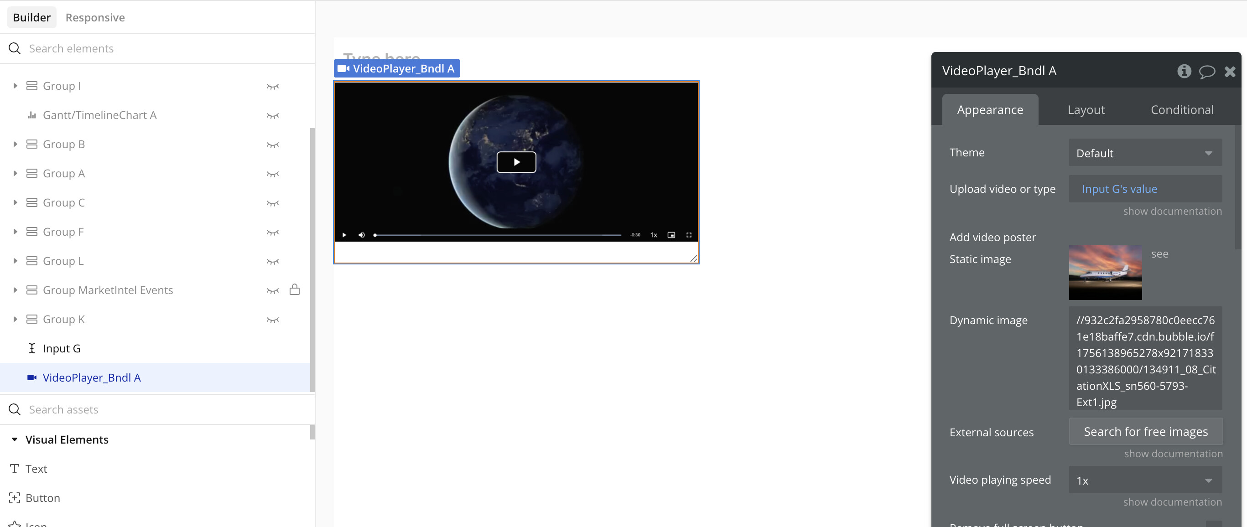Toggle visibility of Group K

click(x=273, y=320)
